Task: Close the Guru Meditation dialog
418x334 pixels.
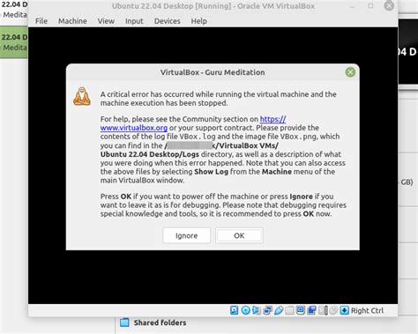Action: (350, 72)
